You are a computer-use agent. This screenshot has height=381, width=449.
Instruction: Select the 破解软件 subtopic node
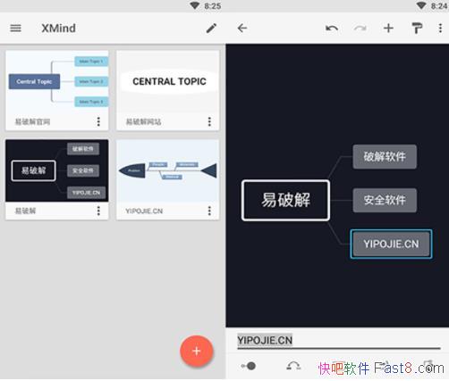[x=385, y=157]
